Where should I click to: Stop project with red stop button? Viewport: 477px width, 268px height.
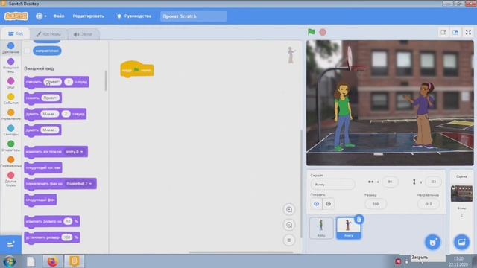[x=323, y=32]
